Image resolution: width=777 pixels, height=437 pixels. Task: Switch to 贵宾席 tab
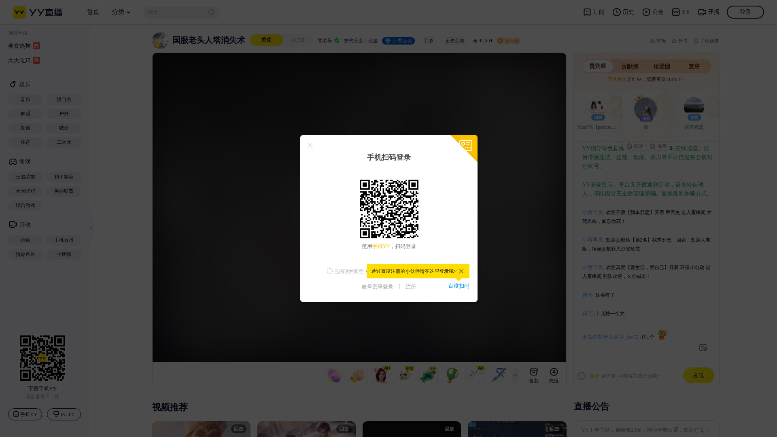598,66
